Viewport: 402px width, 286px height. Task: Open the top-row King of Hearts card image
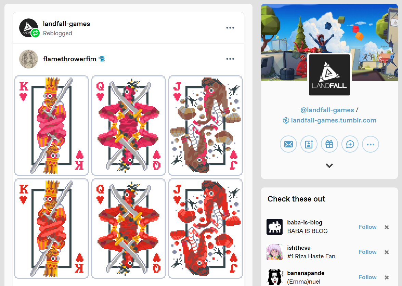click(51, 126)
